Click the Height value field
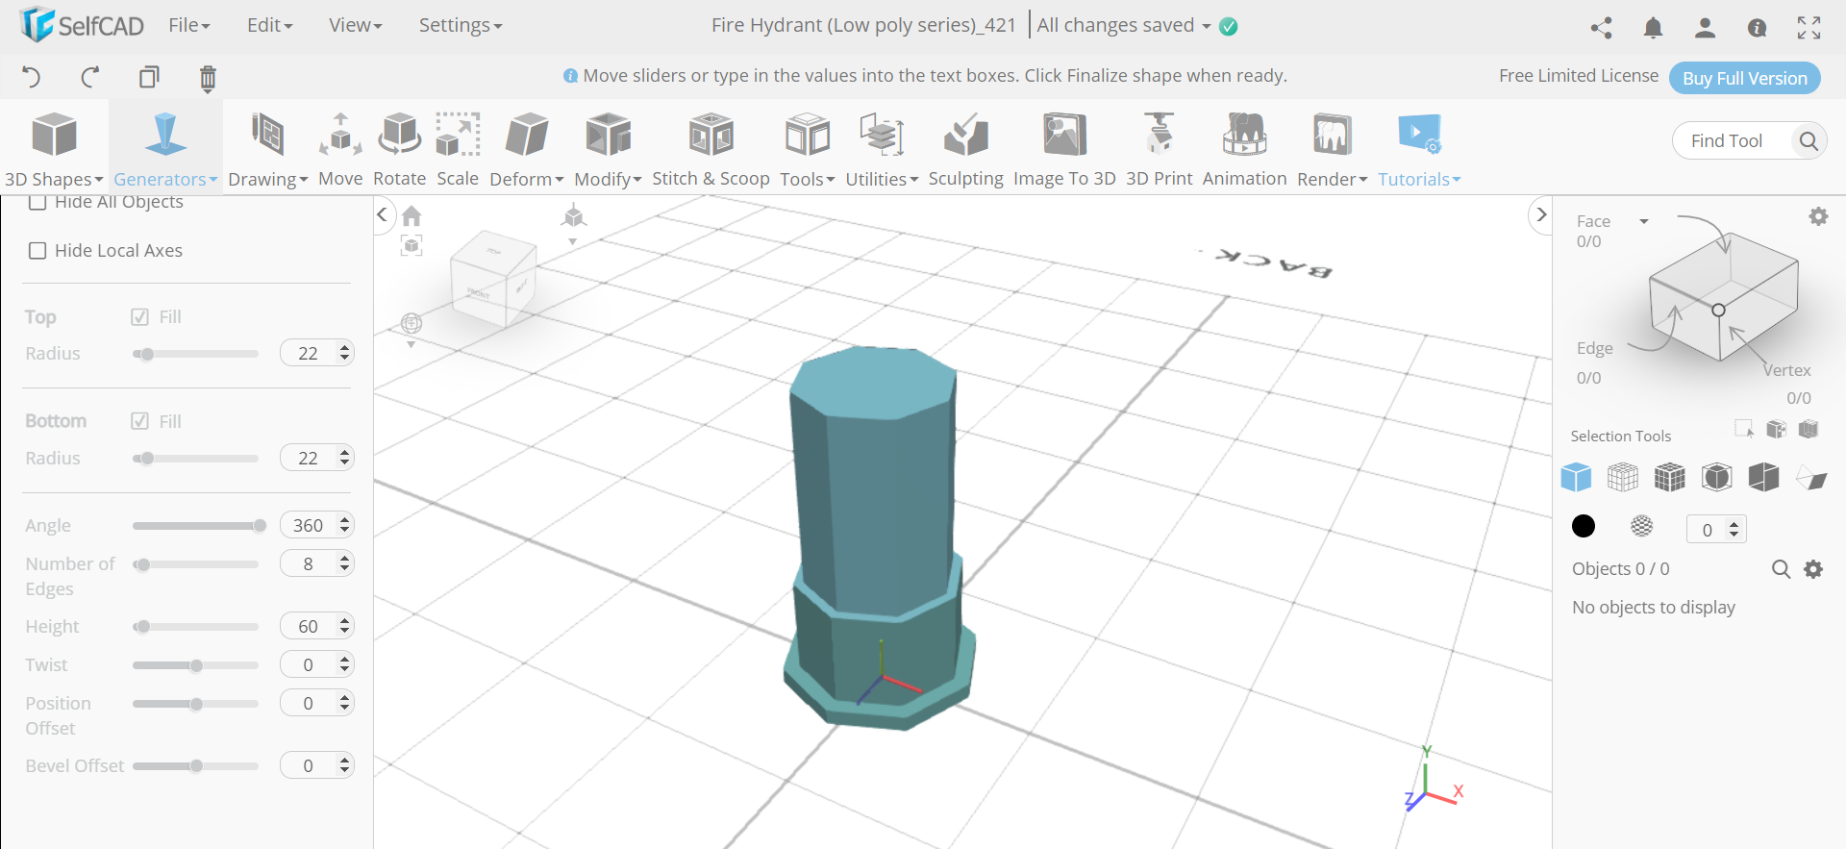The height and width of the screenshot is (849, 1846). (308, 627)
